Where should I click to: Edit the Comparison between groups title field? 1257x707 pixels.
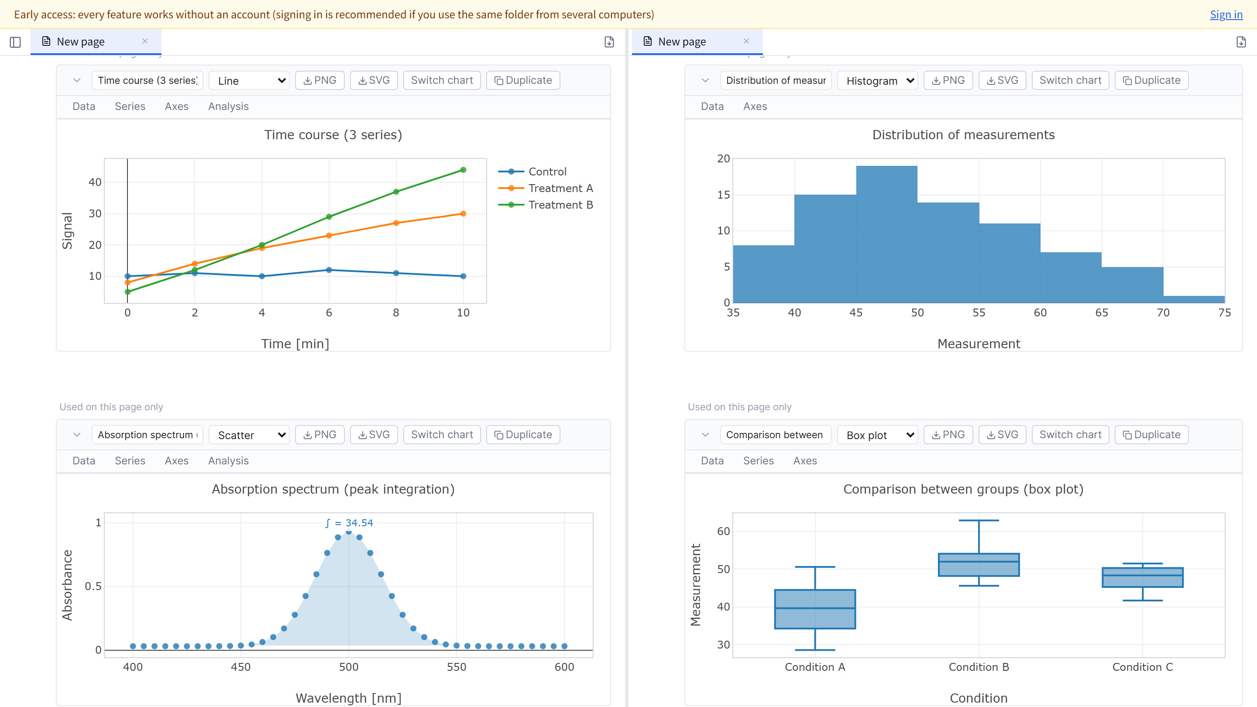tap(776, 435)
